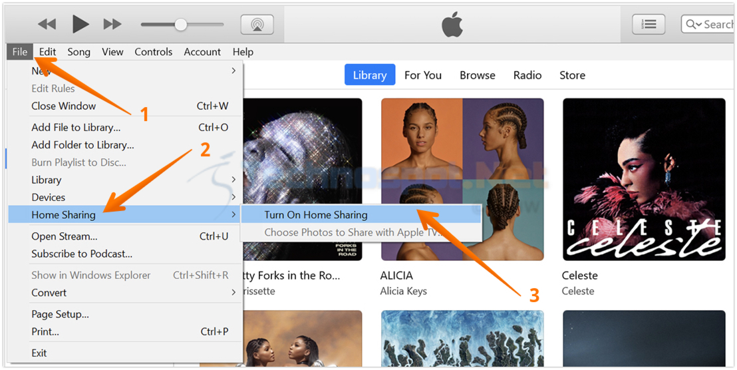
Task: Open the Up Next list icon
Action: click(649, 25)
